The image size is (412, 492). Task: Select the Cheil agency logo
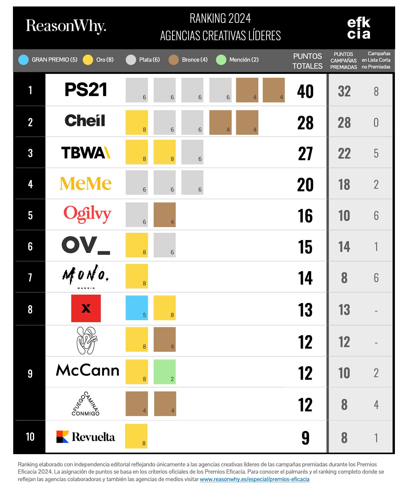click(85, 121)
